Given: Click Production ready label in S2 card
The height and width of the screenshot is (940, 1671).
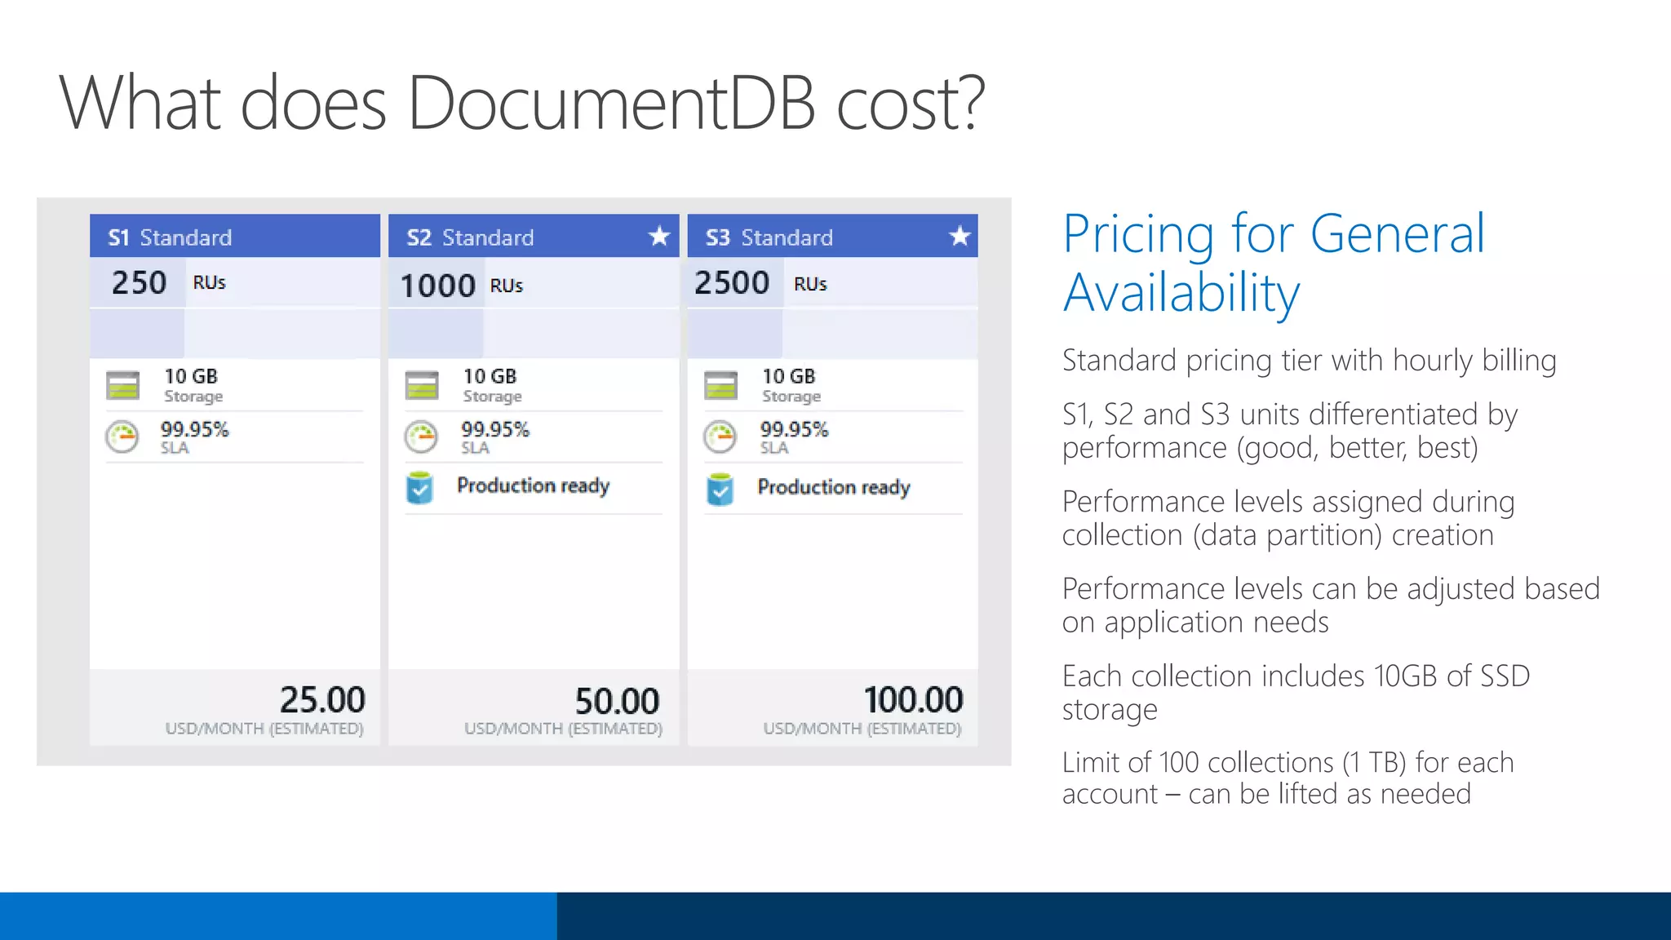Looking at the screenshot, I should coord(534,486).
